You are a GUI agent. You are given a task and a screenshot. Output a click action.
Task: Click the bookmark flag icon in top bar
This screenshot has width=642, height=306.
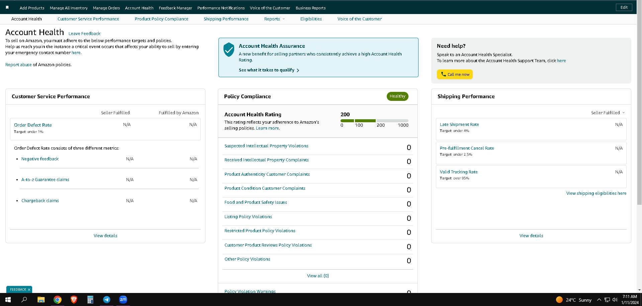coord(7,7)
